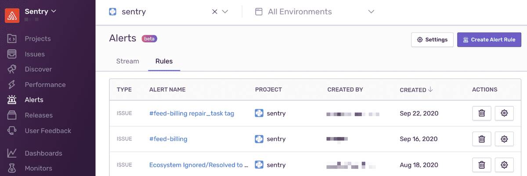Delete the Sep 16 #feed-billing rule
The image size is (527, 176).
(482, 139)
